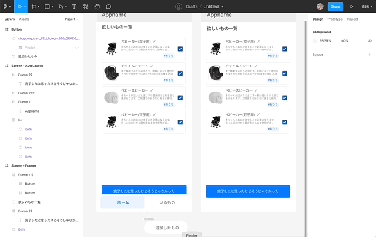Select the Text tool
This screenshot has width=376, height=237.
tap(74, 6)
